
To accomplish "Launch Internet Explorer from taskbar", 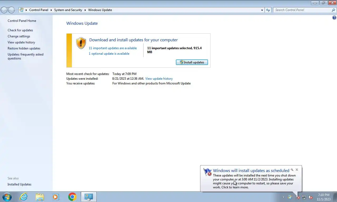I will [x=24, y=197].
